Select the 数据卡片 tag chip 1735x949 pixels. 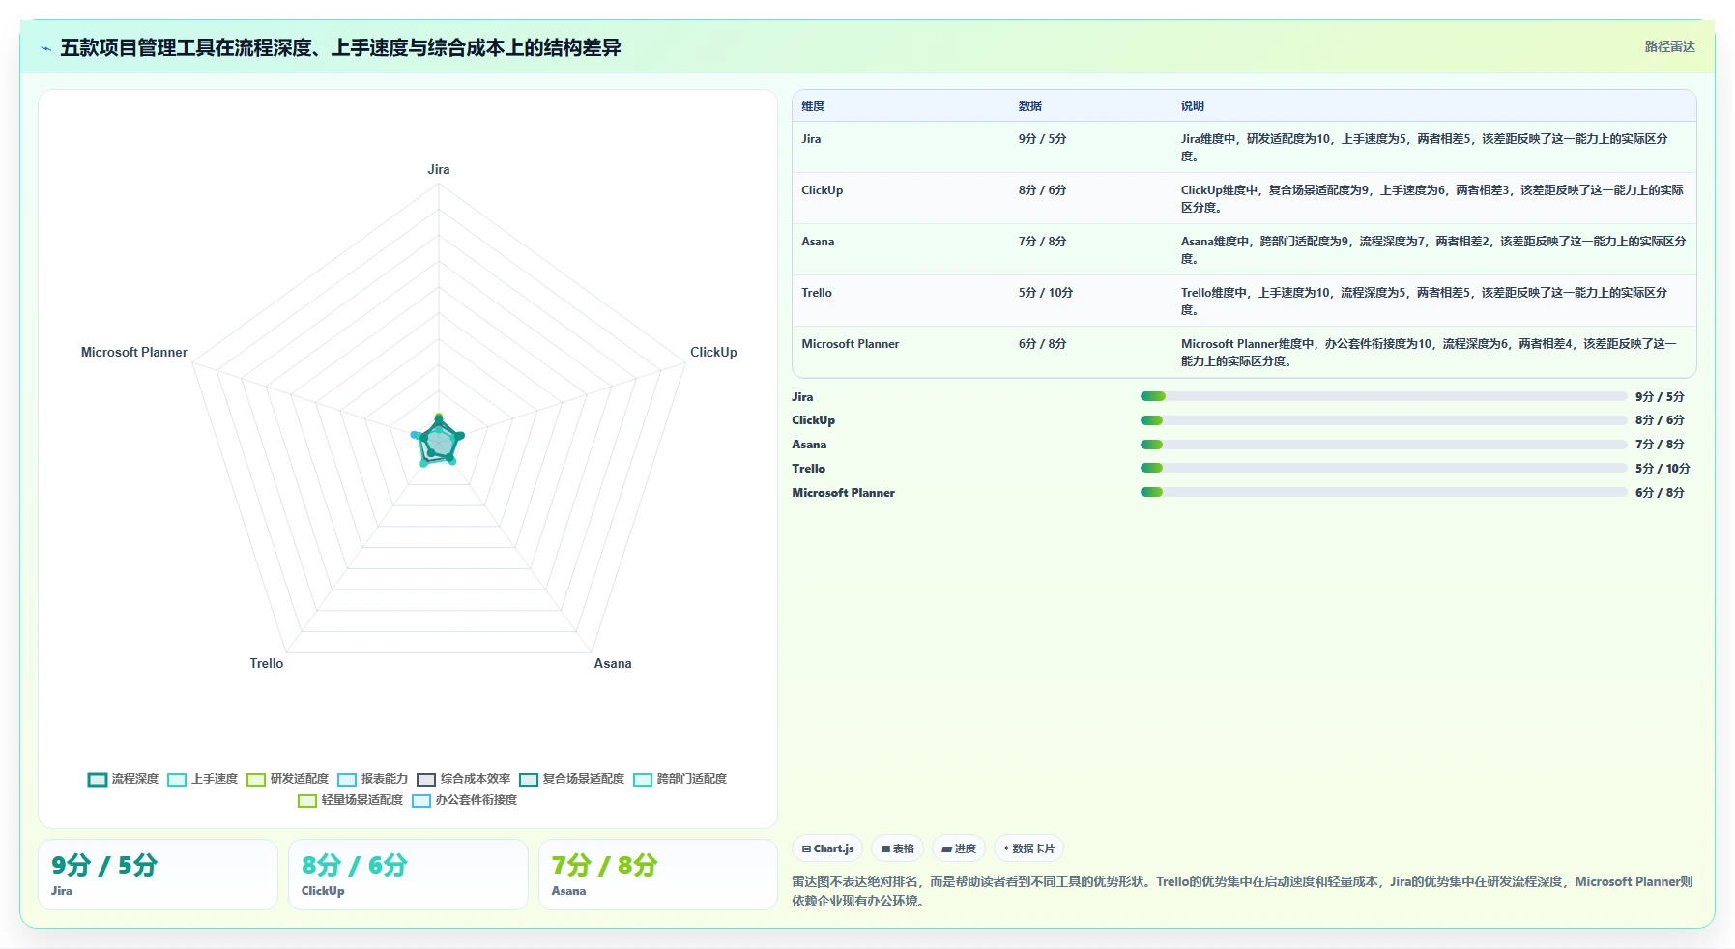[x=1028, y=848]
